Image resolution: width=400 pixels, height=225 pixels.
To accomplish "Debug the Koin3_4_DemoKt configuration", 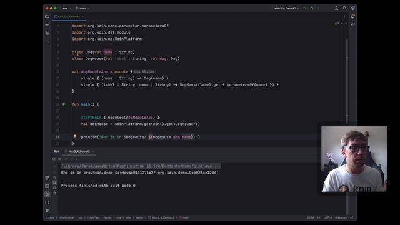I will pos(312,8).
